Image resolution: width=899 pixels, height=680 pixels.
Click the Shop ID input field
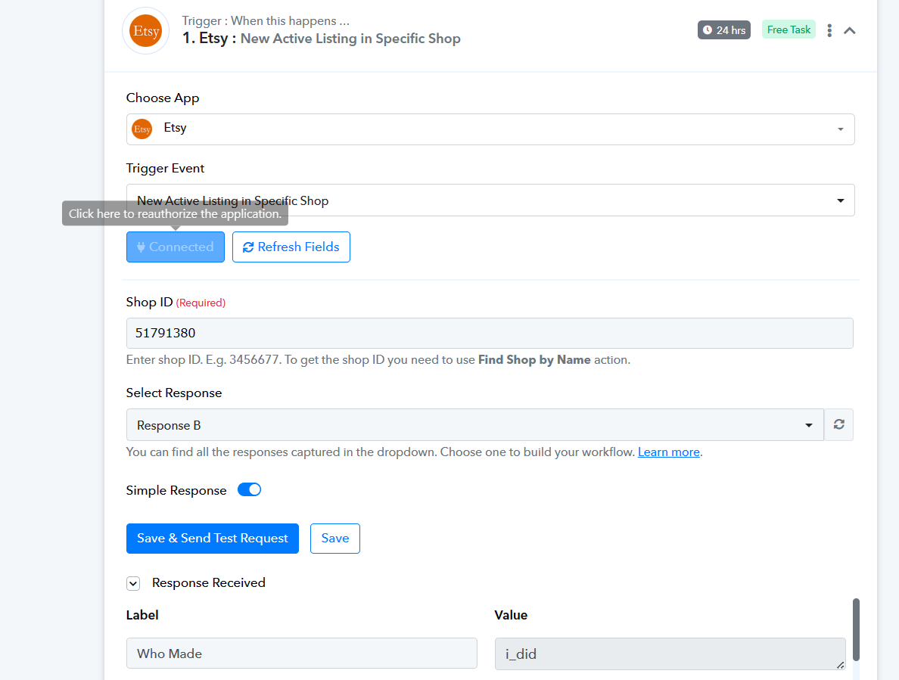click(490, 333)
